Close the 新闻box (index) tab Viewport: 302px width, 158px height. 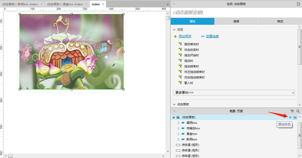tap(41, 4)
